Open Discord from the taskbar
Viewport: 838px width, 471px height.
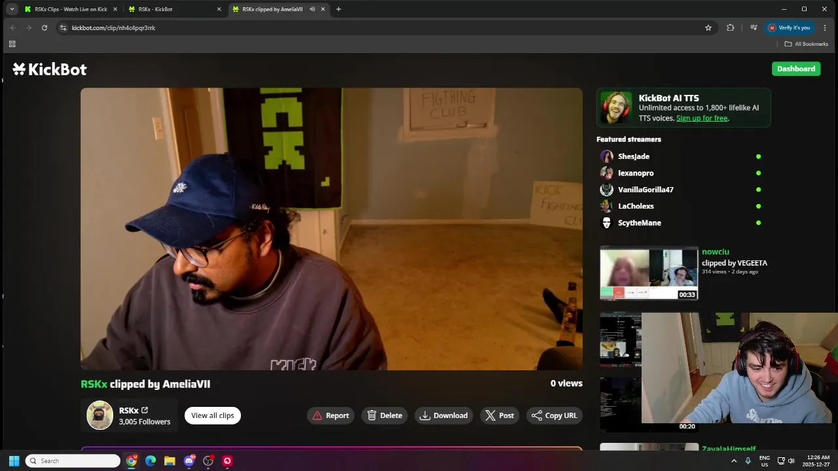[189, 461]
